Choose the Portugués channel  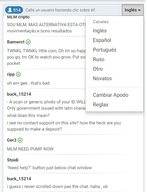(x=105, y=50)
